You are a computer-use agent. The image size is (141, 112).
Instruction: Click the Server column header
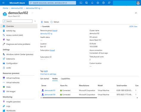click(44, 85)
